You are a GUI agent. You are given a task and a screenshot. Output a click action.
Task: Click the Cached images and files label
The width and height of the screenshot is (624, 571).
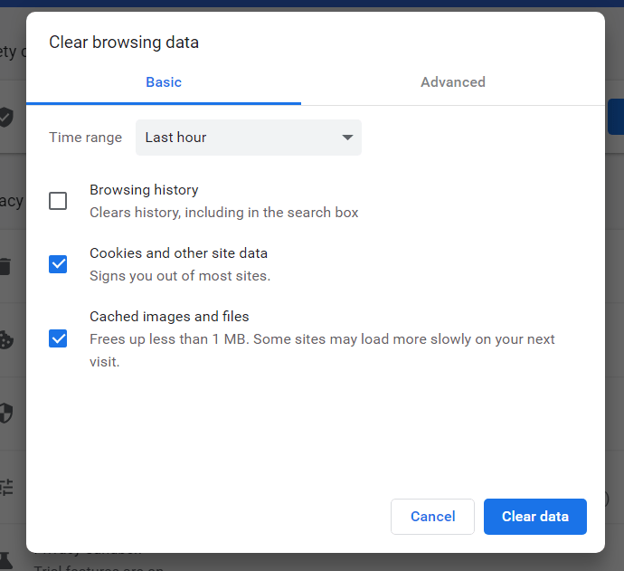pyautogui.click(x=169, y=317)
